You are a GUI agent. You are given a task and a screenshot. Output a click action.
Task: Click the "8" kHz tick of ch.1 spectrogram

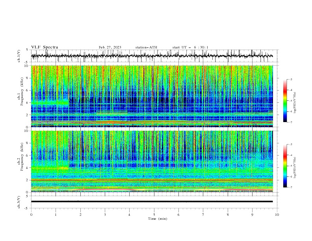tap(27, 78)
